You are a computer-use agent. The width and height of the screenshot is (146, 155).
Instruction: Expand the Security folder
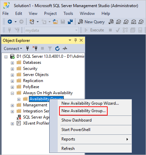12,69
